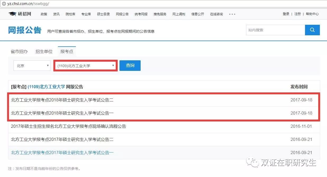Open the (1109)北方工业大学 exam site dropdown

pyautogui.click(x=85, y=66)
